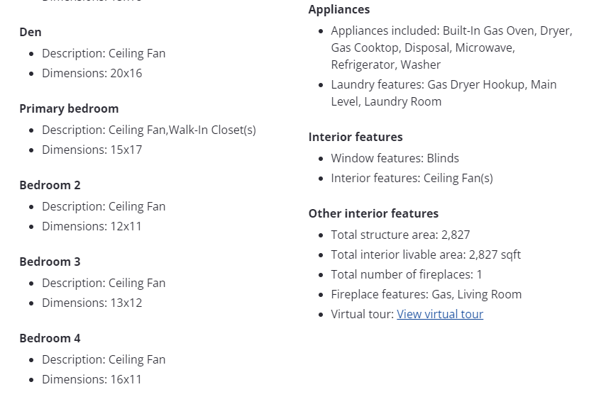Click the Bedroom 3 heading
This screenshot has width=606, height=404.
(x=50, y=262)
